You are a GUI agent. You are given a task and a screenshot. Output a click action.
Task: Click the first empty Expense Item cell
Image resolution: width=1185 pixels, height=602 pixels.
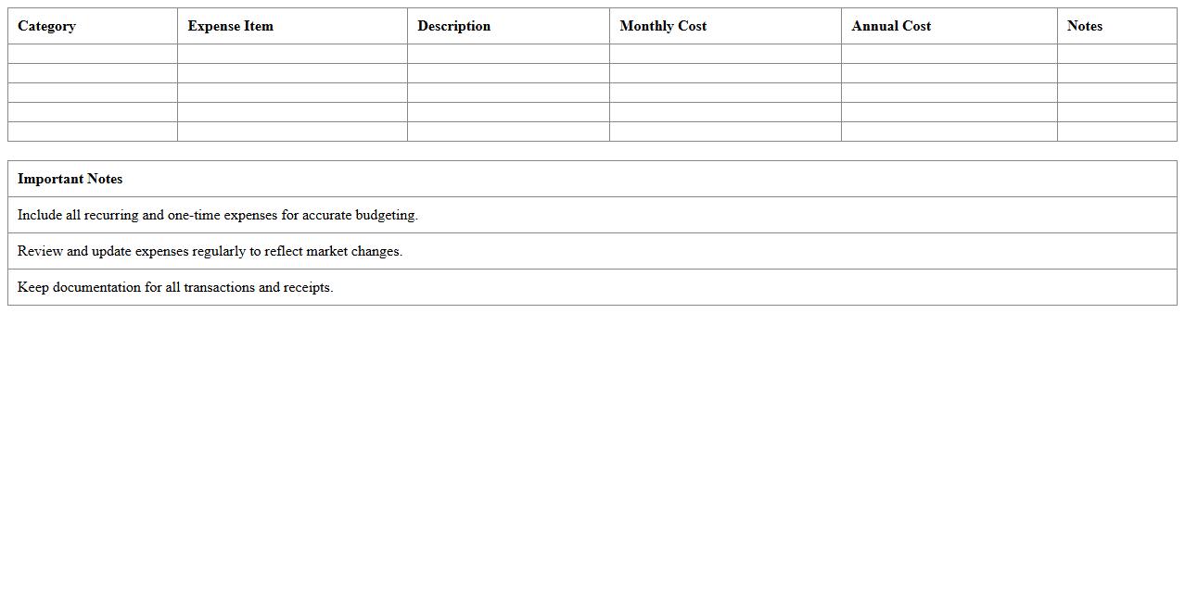point(292,54)
